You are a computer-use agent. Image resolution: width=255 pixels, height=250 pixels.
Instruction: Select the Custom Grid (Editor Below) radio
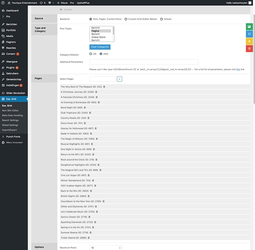(126, 19)
